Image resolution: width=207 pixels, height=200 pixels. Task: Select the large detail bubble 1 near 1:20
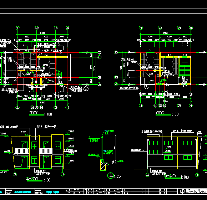point(111,175)
